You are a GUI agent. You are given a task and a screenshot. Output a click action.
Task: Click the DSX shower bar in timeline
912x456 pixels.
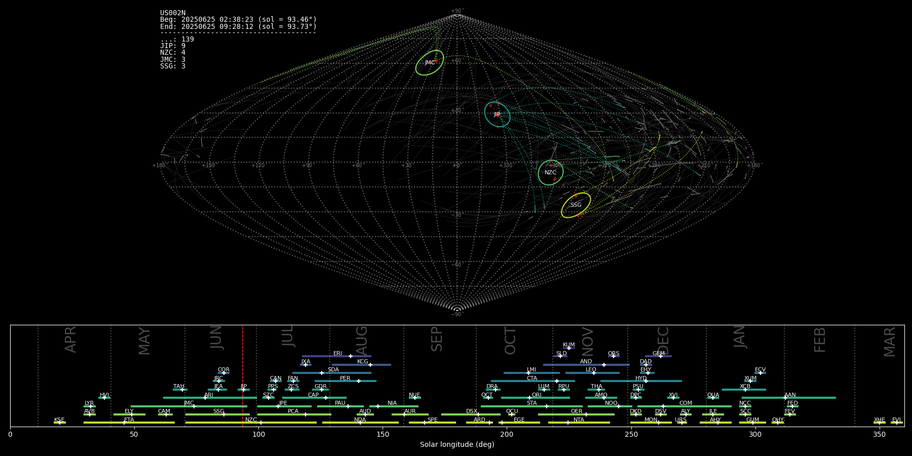[471, 414]
